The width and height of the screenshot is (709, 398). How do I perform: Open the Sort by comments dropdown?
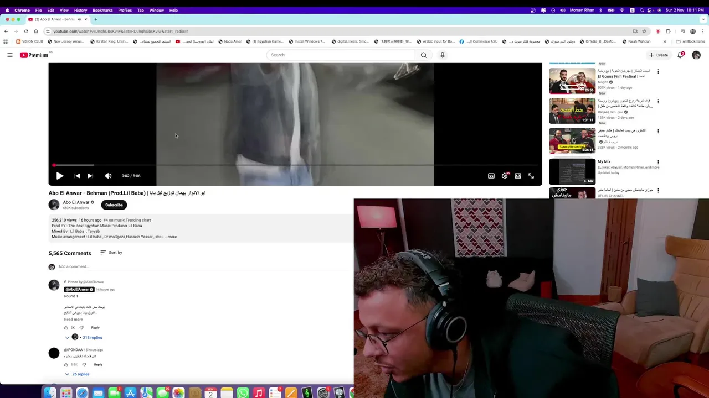click(111, 253)
